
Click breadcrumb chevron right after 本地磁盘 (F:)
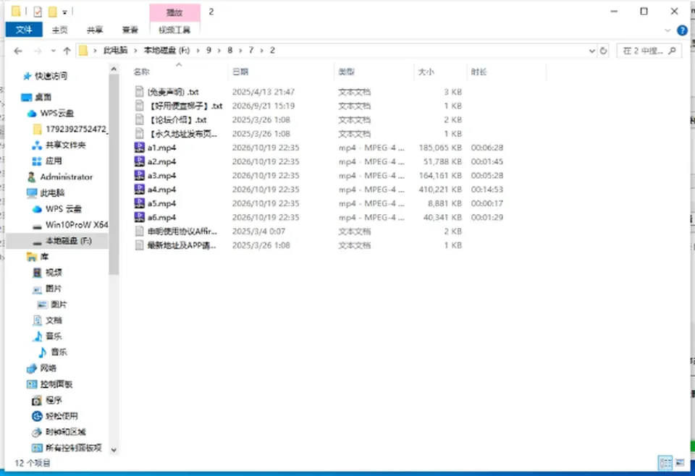pyautogui.click(x=198, y=51)
